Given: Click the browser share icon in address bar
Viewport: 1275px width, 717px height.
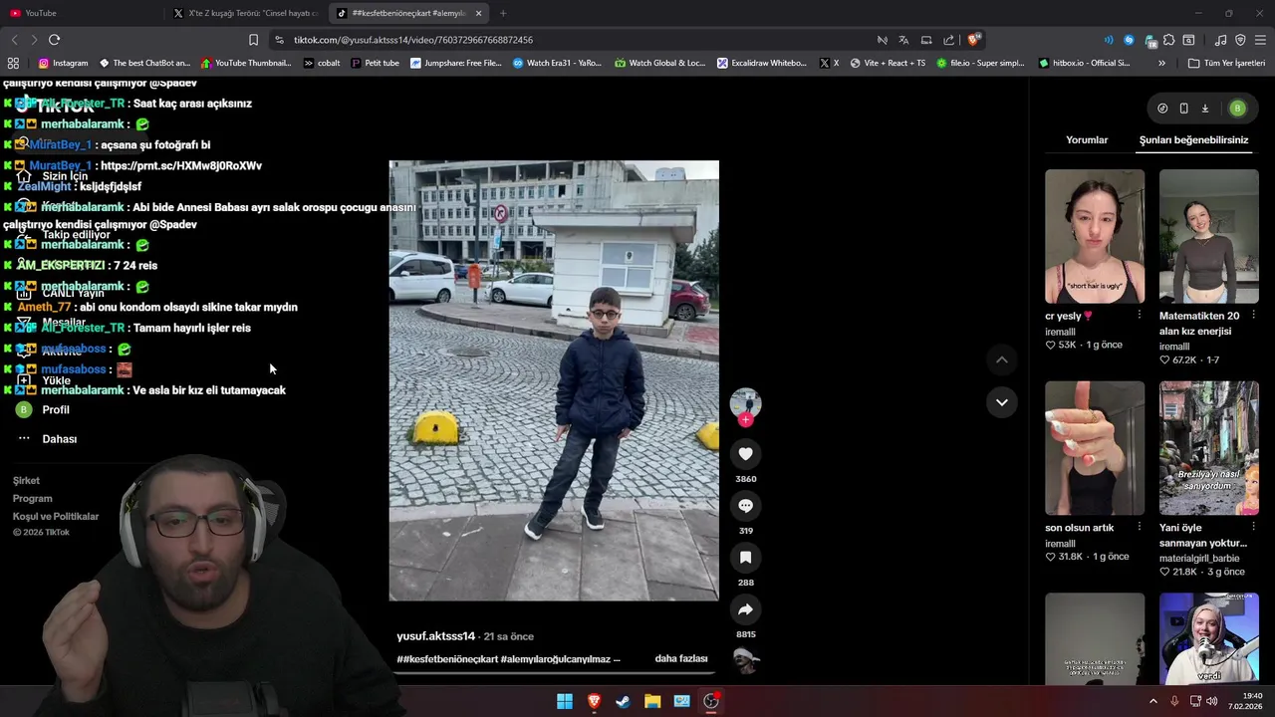Looking at the screenshot, I should click(x=948, y=40).
